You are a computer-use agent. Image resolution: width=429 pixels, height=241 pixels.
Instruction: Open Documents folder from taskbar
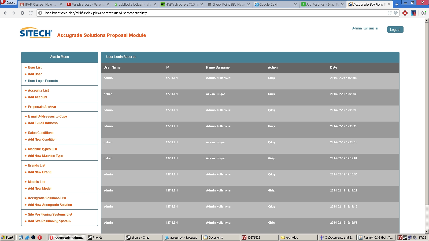pos(221,238)
